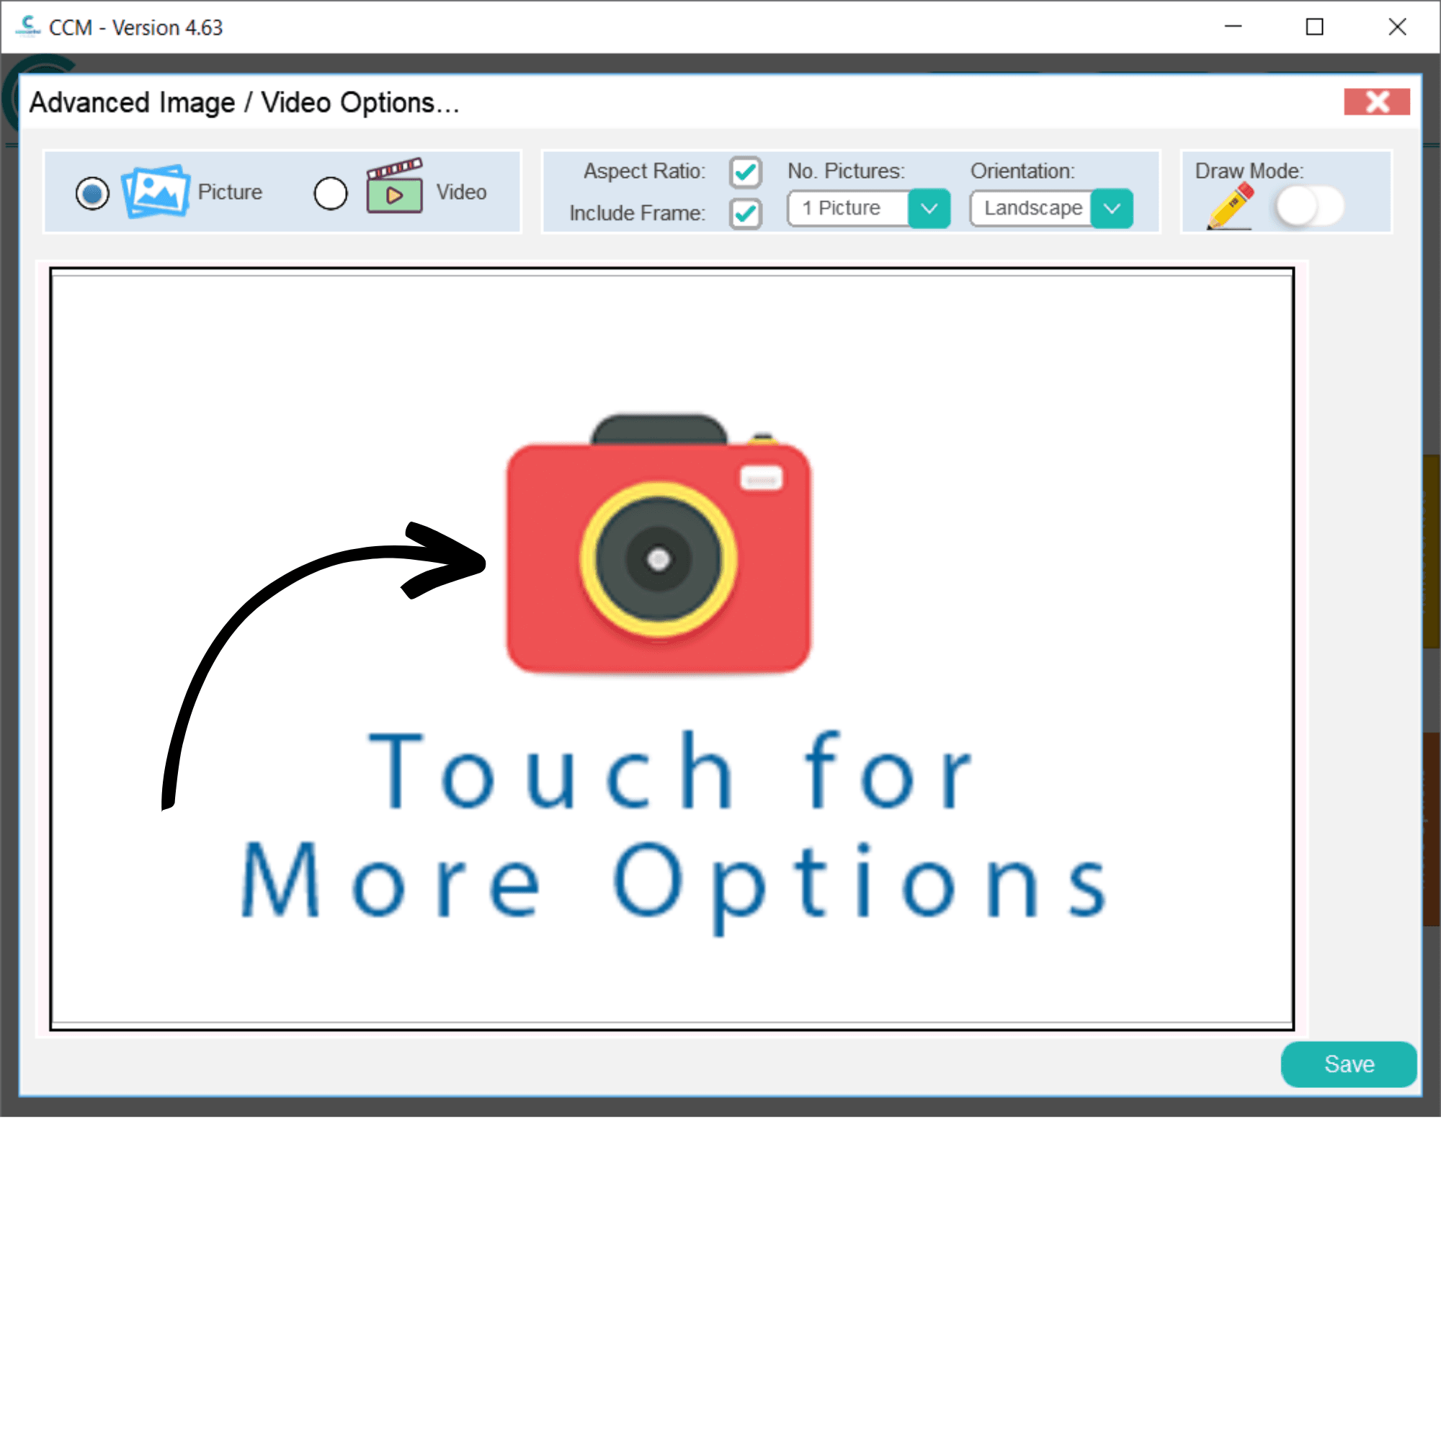1441x1441 pixels.
Task: Minimize the CCM window
Action: [1233, 27]
